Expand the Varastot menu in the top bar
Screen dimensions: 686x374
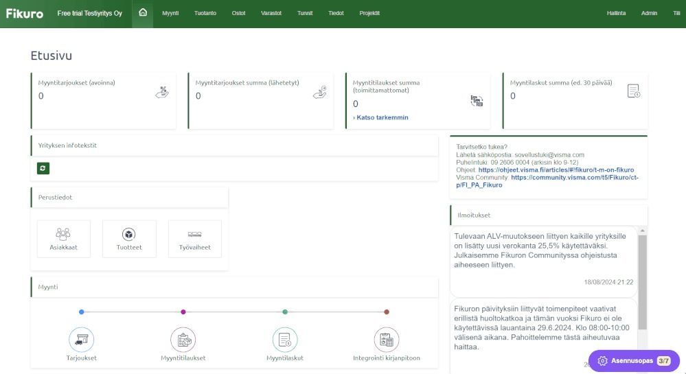271,13
